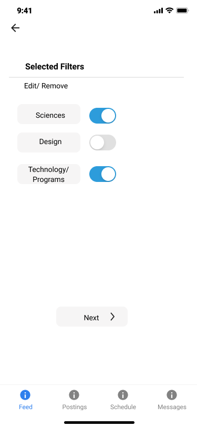
Task: Open the Feed tab icon
Action: [x=25, y=394]
